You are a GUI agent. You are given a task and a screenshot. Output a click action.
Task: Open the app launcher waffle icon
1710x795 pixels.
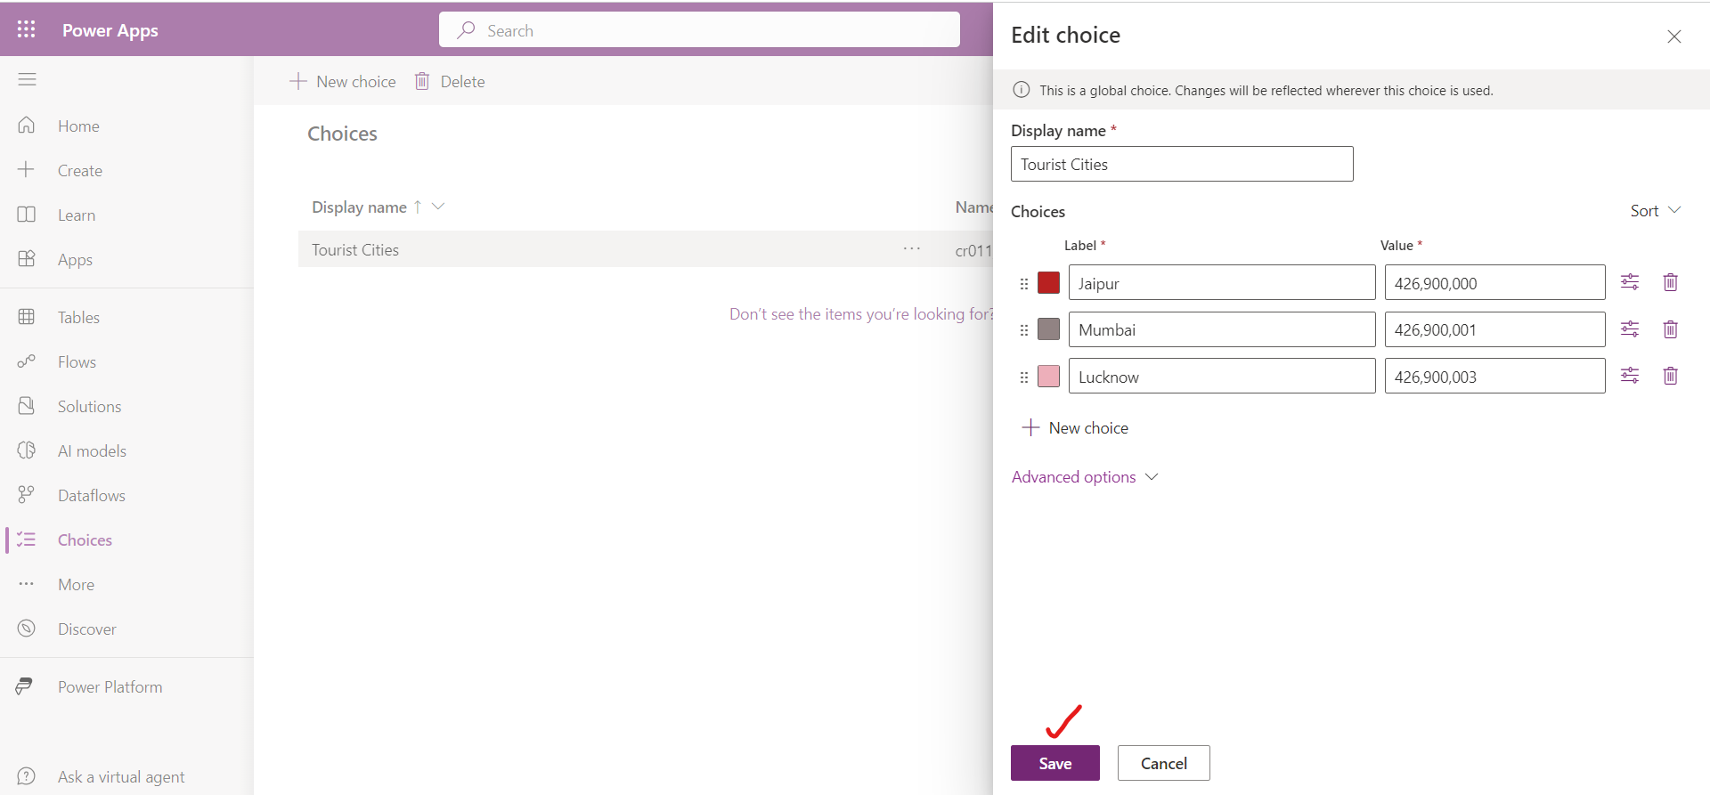(x=27, y=29)
